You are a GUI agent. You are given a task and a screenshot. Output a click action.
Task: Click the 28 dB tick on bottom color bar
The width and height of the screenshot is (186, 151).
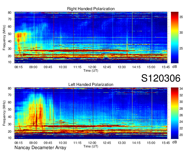181,108
